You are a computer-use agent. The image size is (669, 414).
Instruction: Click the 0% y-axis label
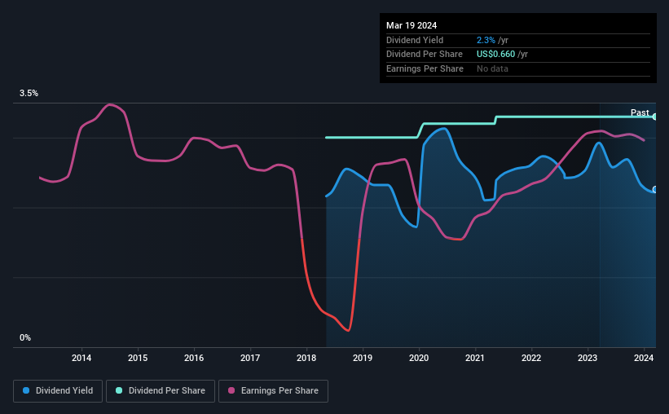coord(25,337)
